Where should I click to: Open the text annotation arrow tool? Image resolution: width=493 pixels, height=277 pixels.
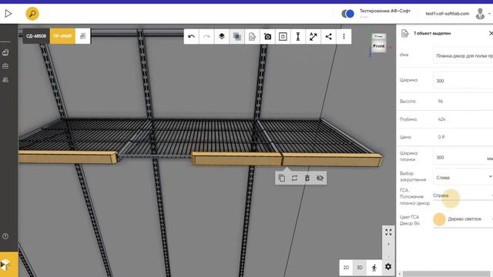tap(314, 36)
